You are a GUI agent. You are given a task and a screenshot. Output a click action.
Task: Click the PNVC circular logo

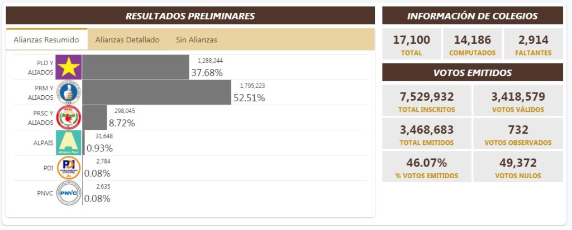coord(69,193)
